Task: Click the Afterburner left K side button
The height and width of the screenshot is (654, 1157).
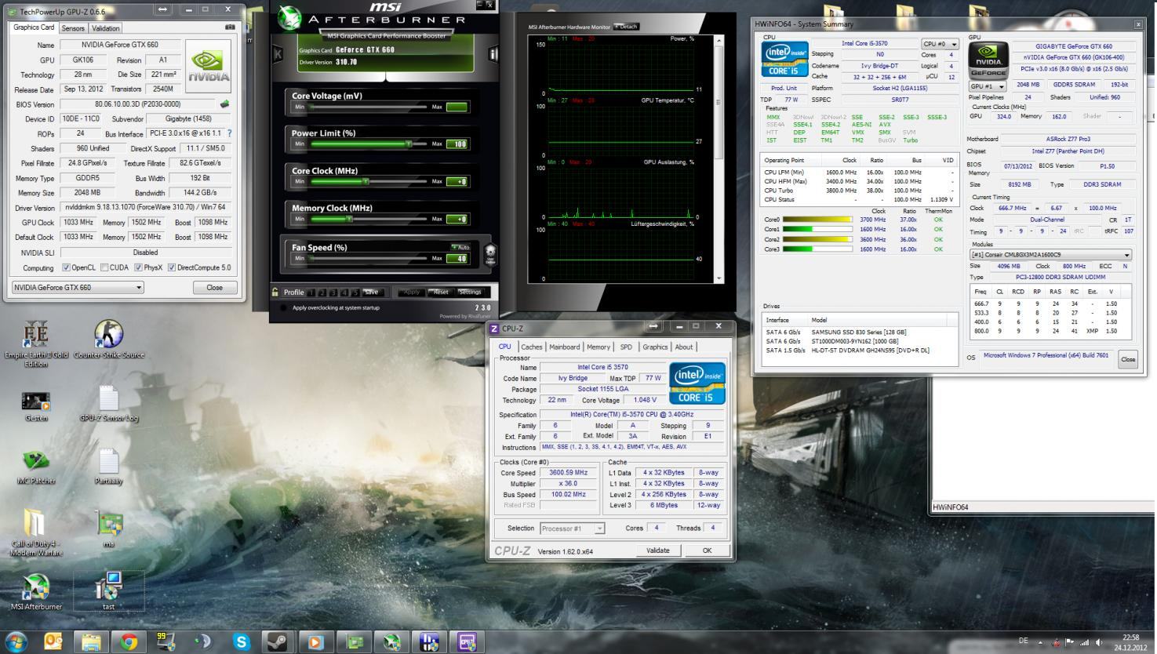Action: (277, 55)
